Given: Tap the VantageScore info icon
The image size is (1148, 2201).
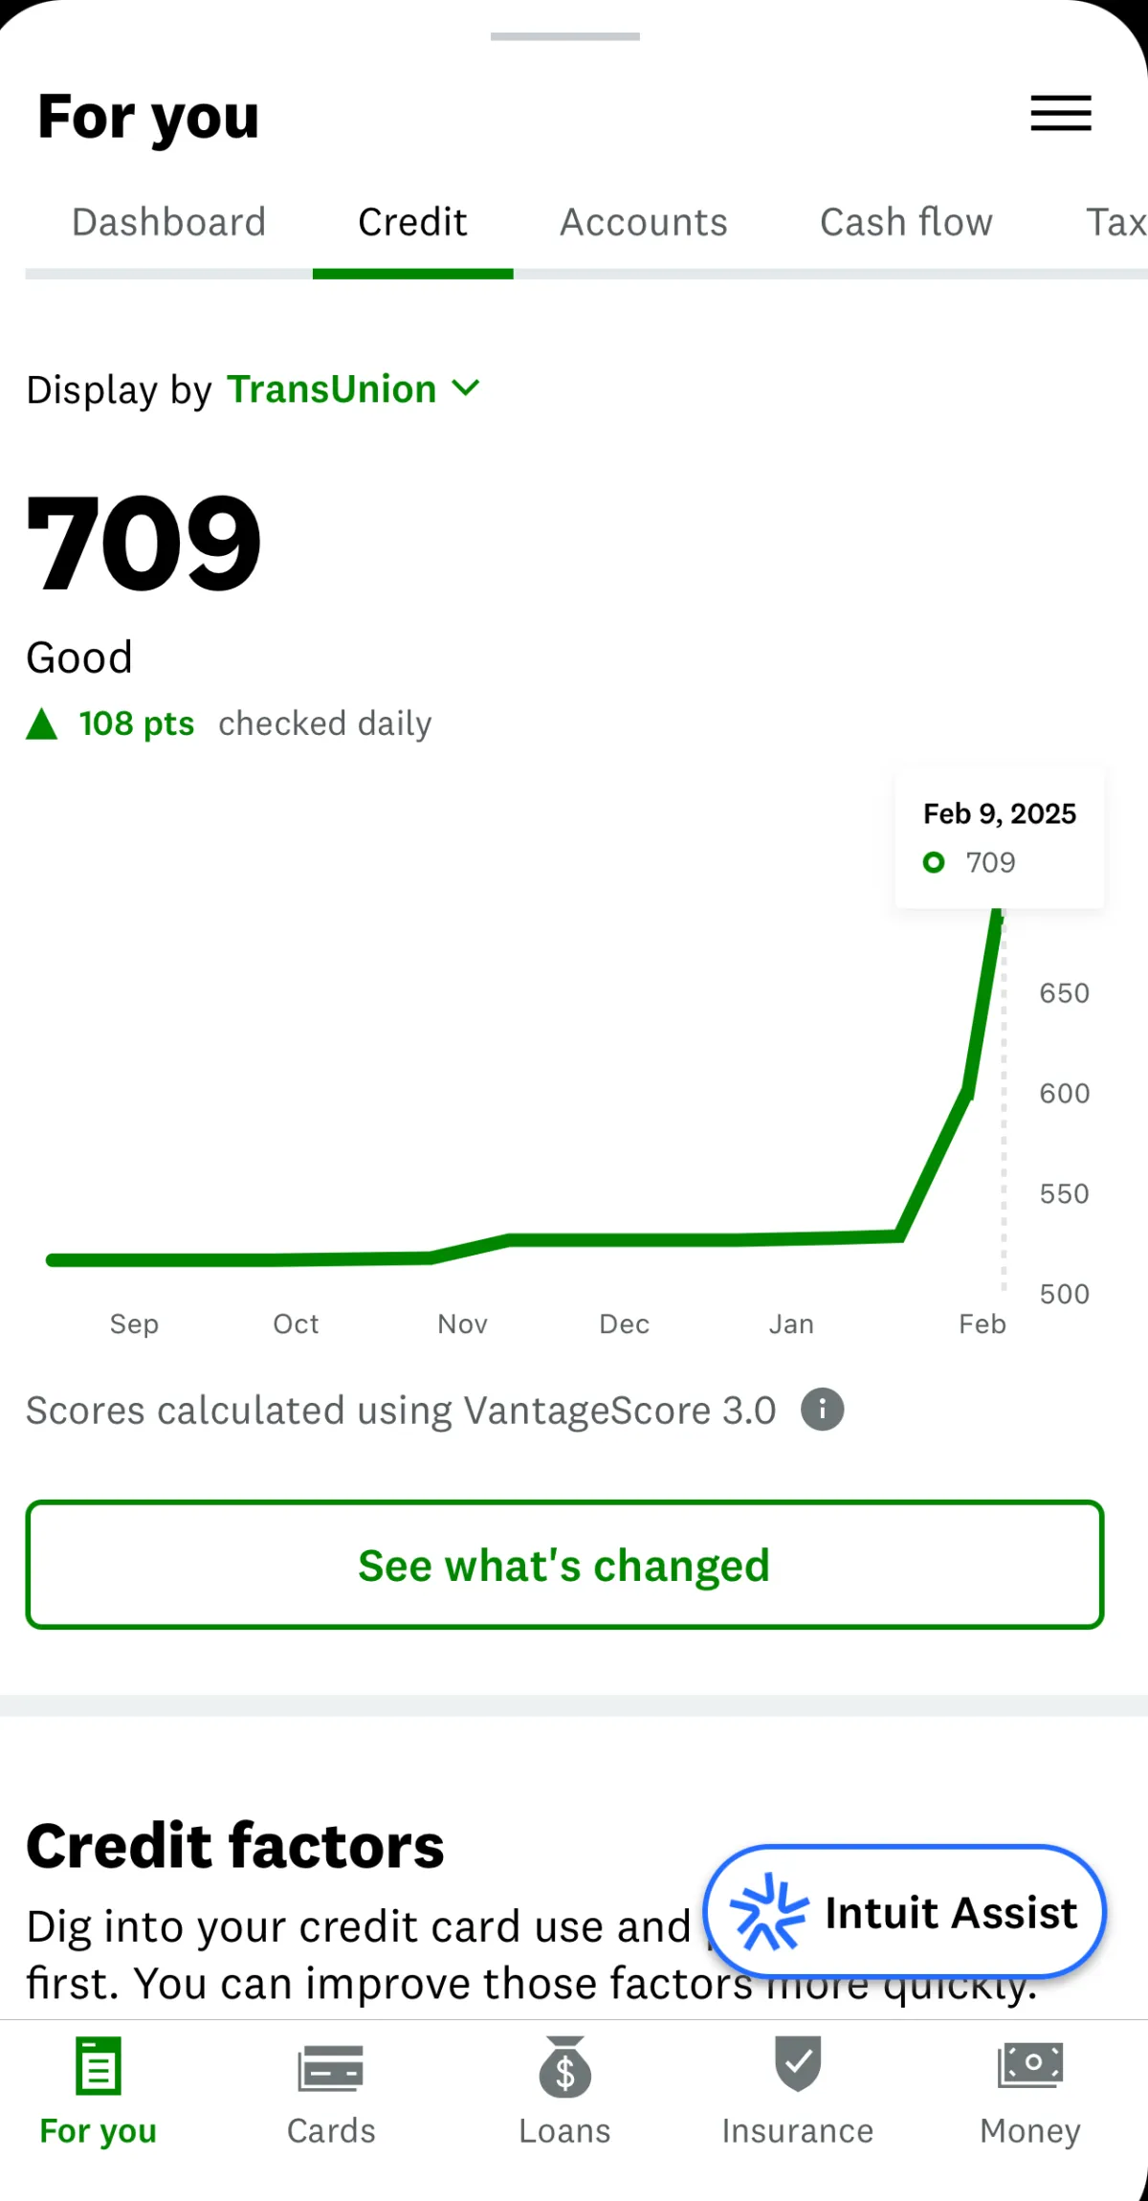Looking at the screenshot, I should (x=822, y=1410).
